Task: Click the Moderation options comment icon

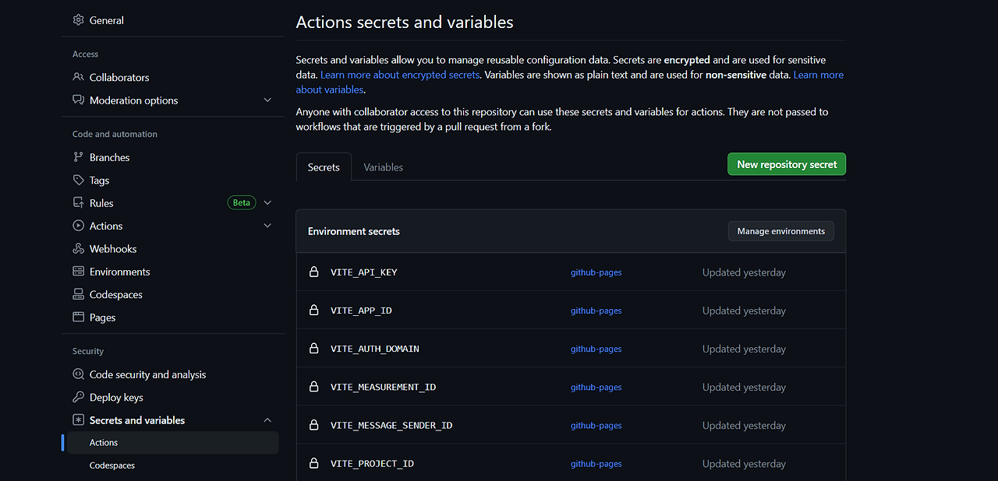Action: click(x=78, y=100)
